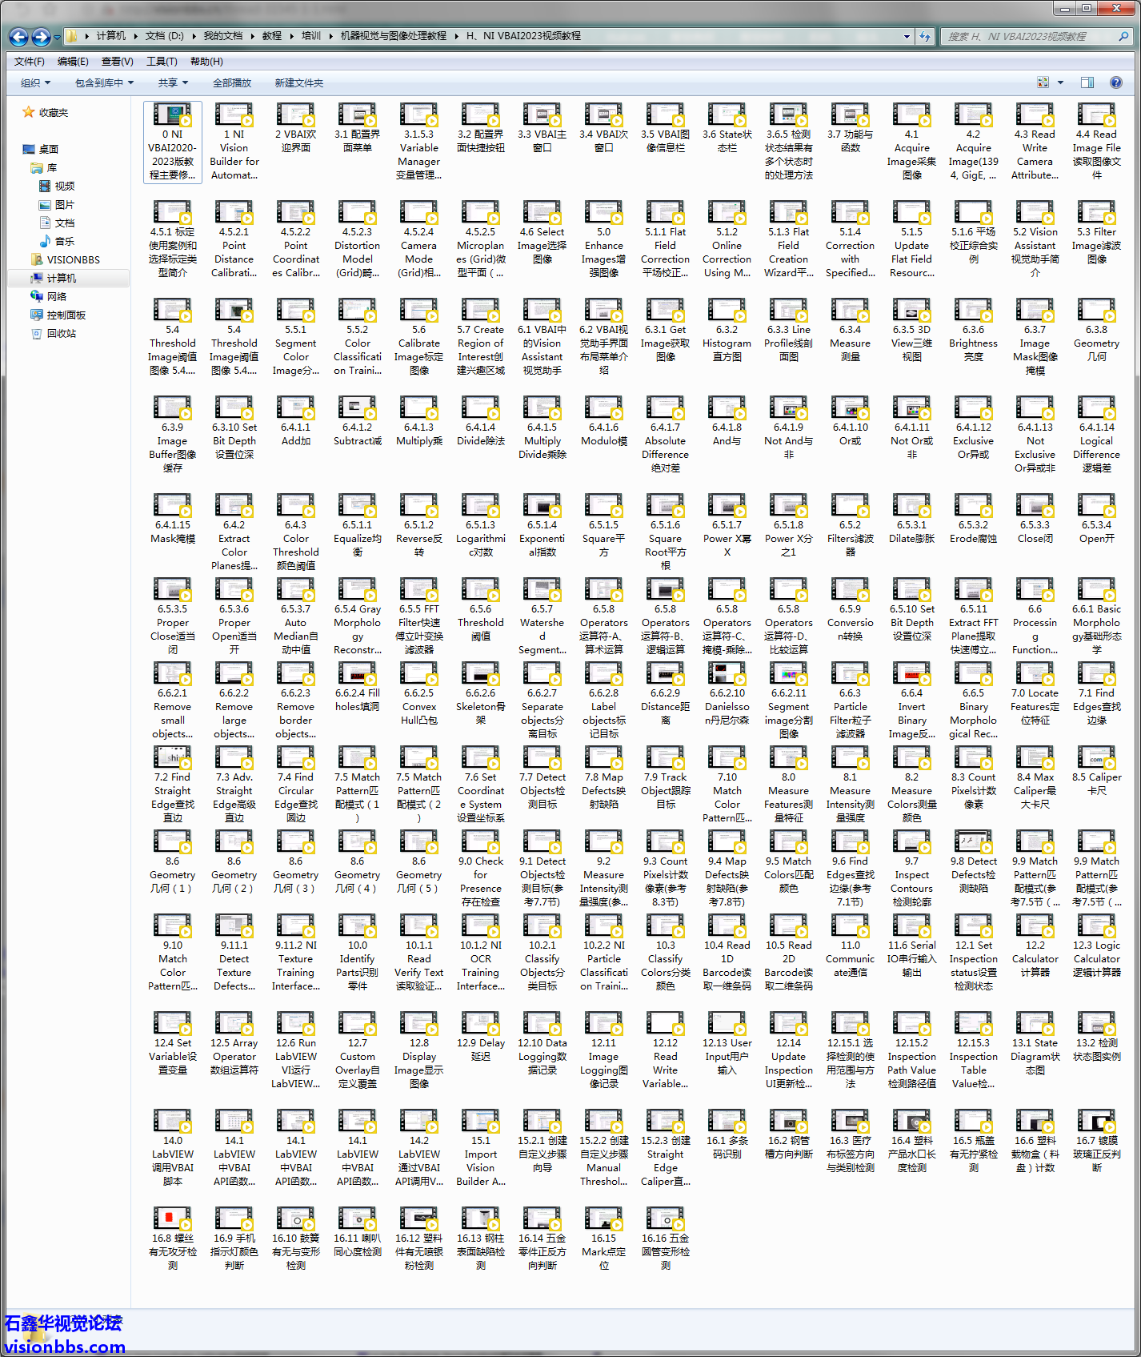1141x1357 pixels.
Task: Select the VISIONBBS folder in navigation pane
Action: [x=73, y=259]
